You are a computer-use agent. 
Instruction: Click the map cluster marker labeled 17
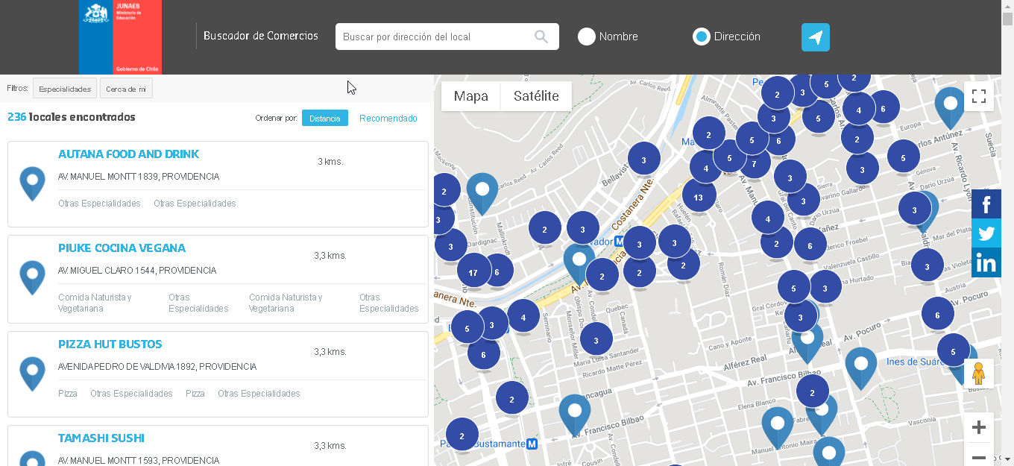click(x=473, y=272)
